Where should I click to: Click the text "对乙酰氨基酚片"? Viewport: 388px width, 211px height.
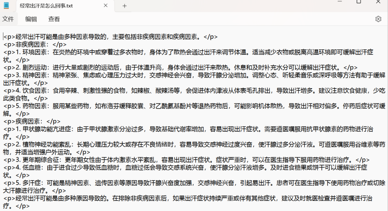pos(171,106)
